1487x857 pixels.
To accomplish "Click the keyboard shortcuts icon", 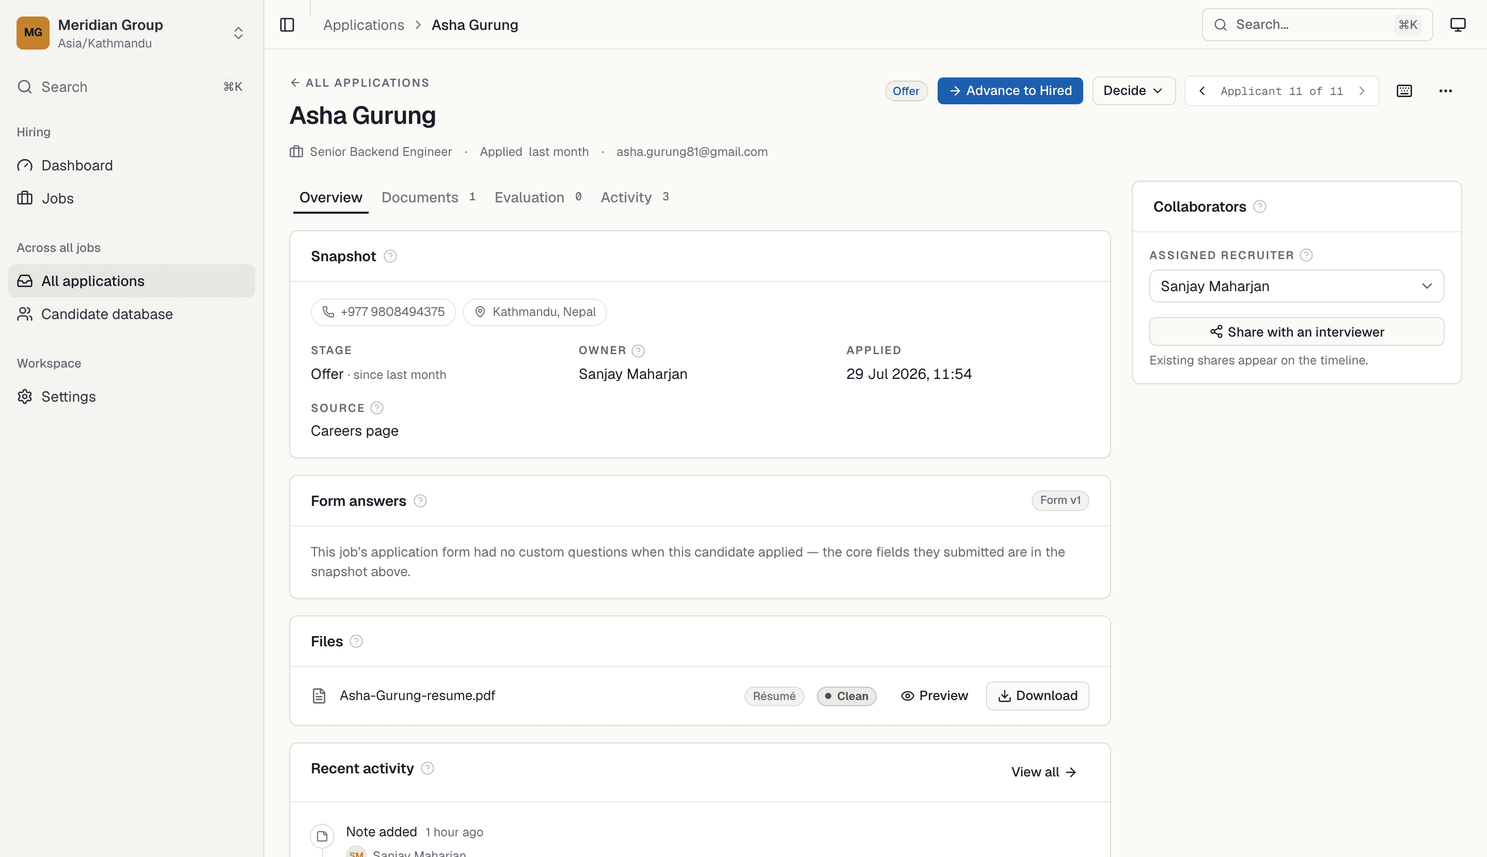I will coord(1404,91).
